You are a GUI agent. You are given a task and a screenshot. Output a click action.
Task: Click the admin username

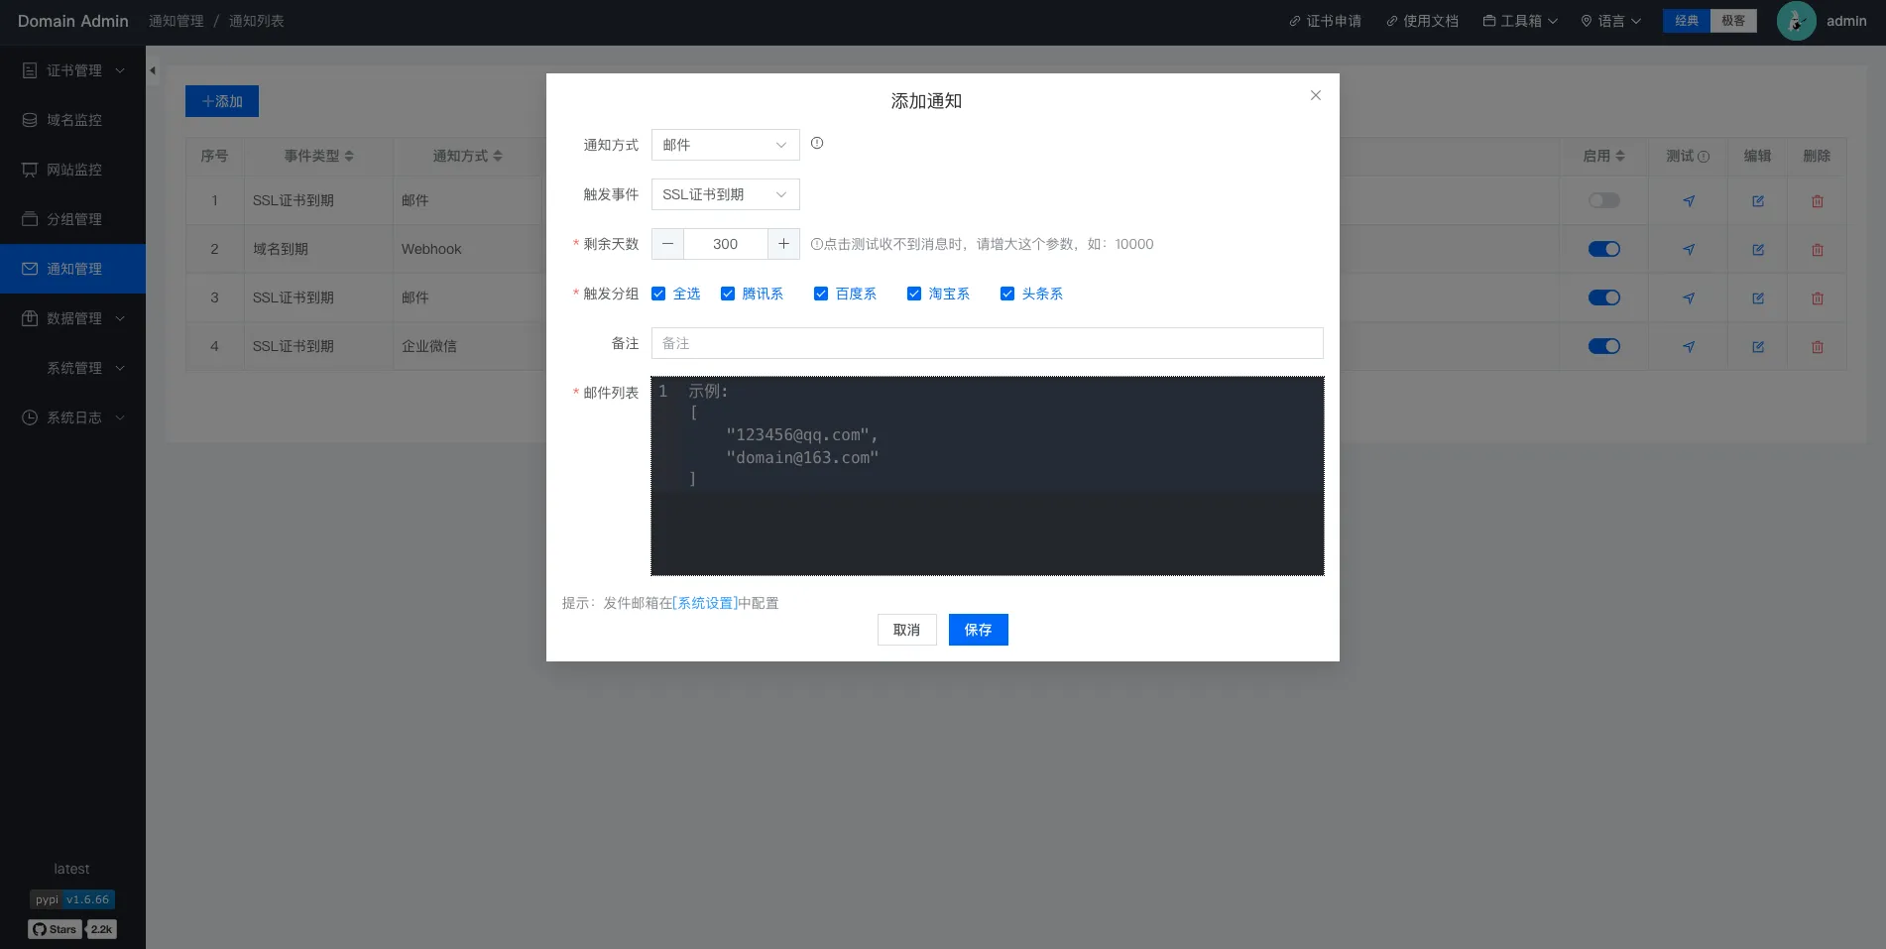[1846, 21]
